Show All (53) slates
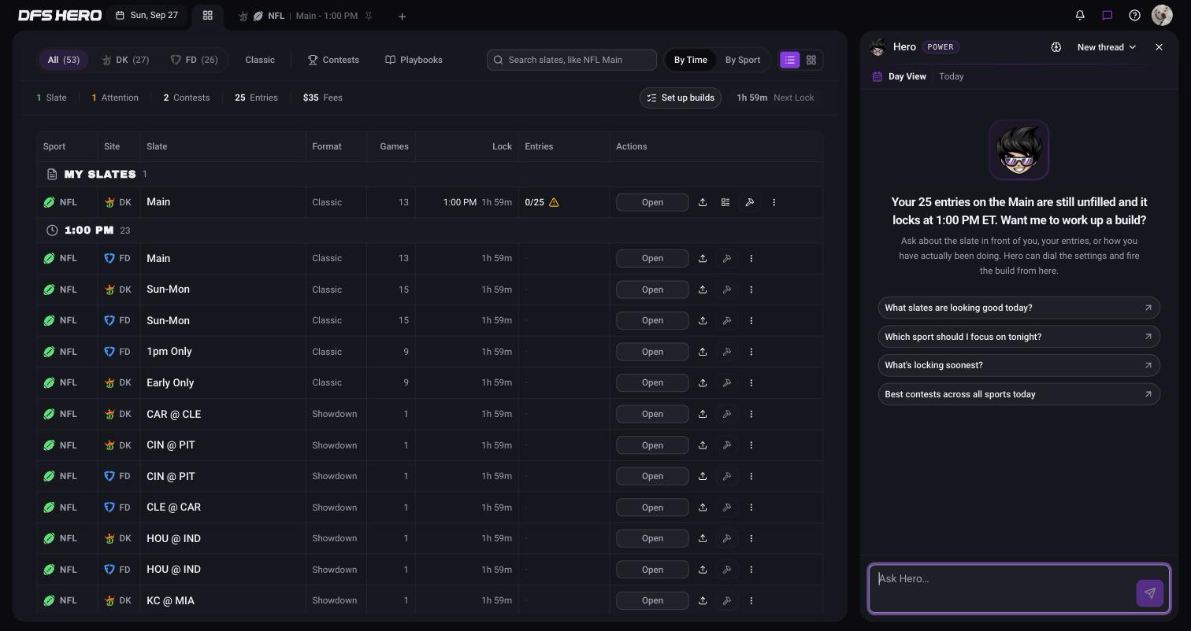The height and width of the screenshot is (631, 1191). 63,60
